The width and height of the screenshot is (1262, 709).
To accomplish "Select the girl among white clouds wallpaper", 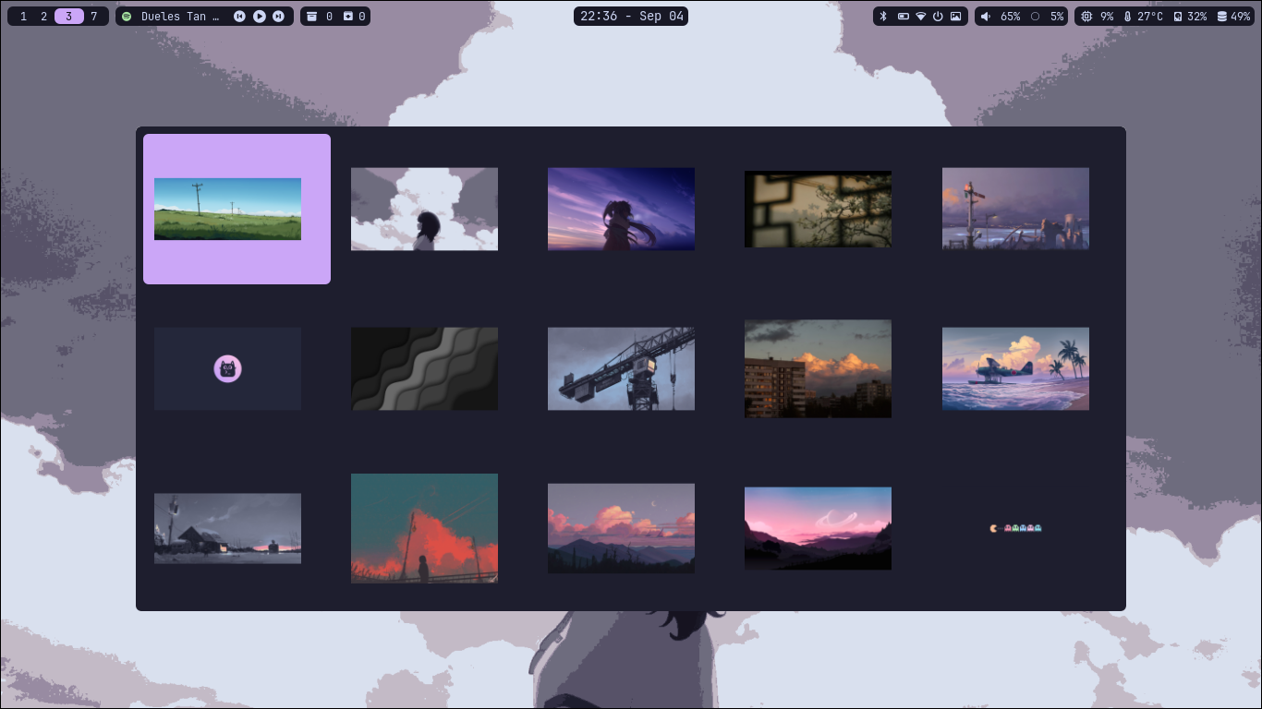I will point(424,209).
